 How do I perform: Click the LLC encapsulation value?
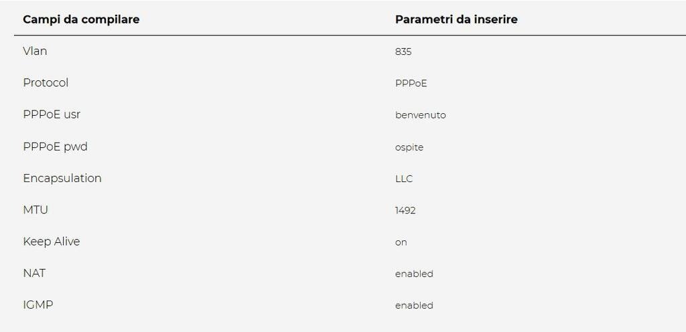click(x=404, y=179)
